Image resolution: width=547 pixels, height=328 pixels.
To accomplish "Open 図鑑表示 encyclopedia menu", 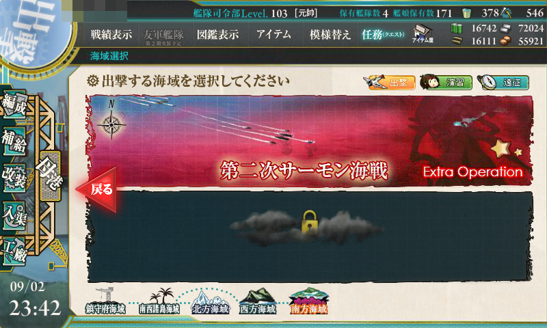I will (217, 34).
